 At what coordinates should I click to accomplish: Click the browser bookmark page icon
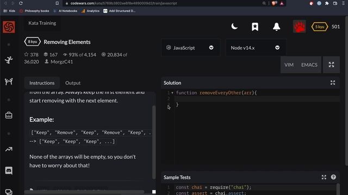tap(57, 3)
